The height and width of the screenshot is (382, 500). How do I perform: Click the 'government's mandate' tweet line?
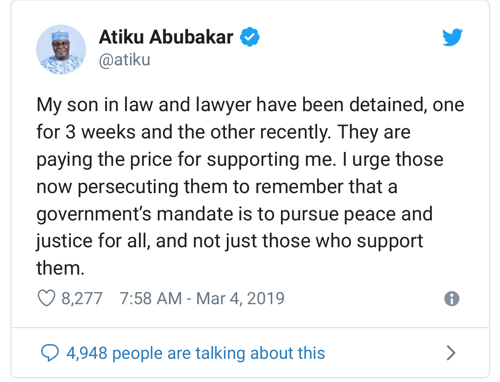(234, 214)
